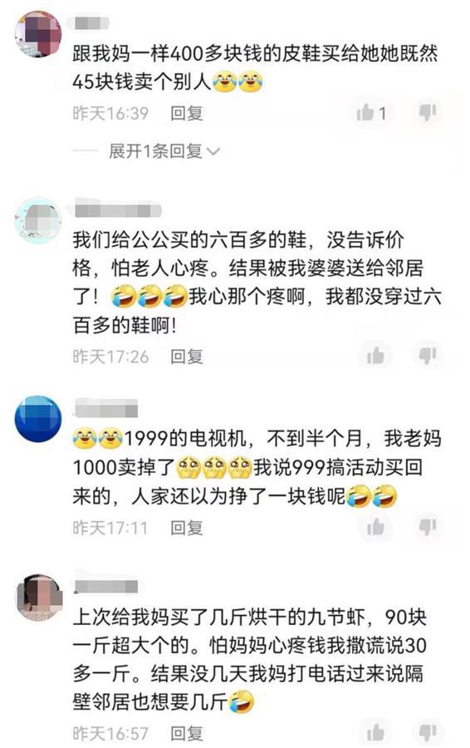
Task: Open avatar of the 六百多的鞋 commenter
Action: 38,220
